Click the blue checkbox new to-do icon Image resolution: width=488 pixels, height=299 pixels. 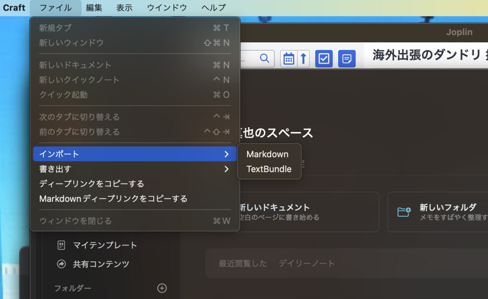click(324, 59)
